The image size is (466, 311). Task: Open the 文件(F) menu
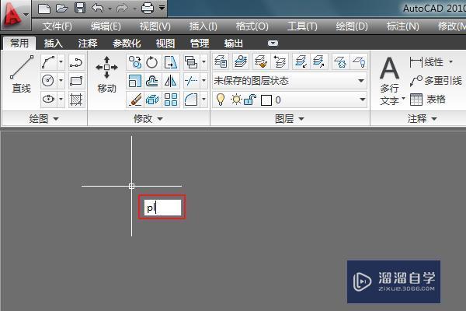tap(57, 26)
